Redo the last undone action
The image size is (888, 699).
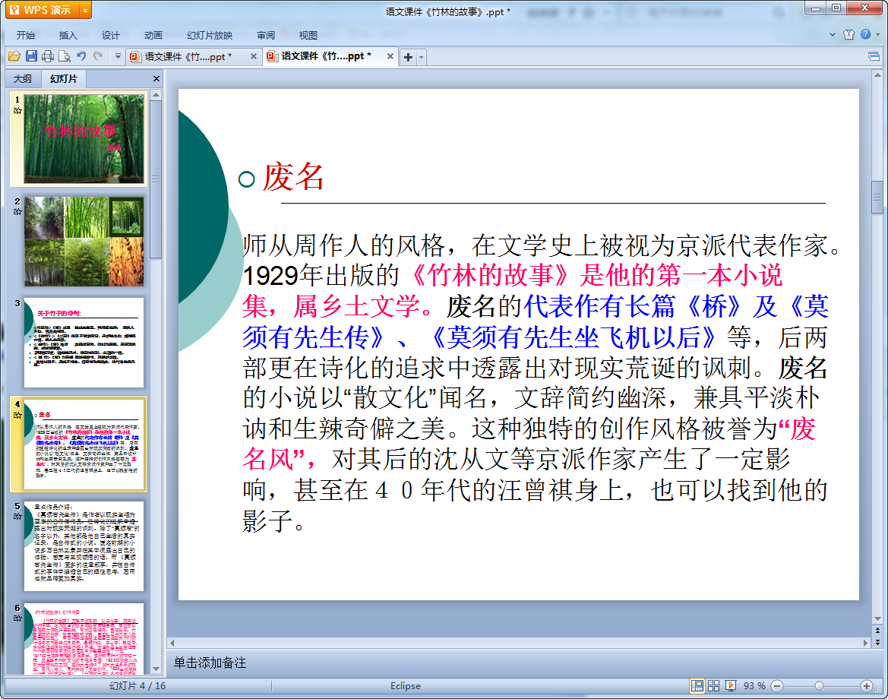98,56
